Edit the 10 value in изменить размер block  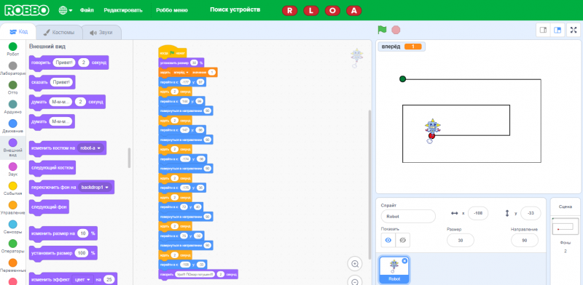pyautogui.click(x=83, y=233)
